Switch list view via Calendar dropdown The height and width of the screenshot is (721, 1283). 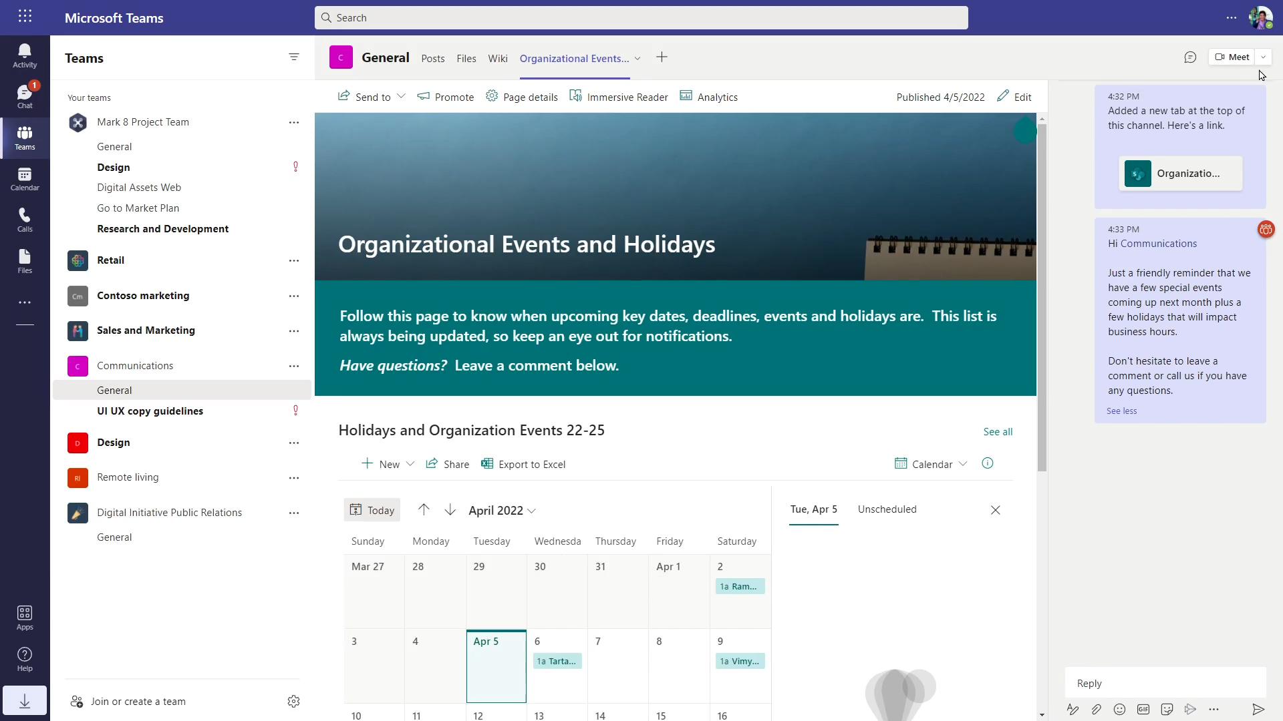click(931, 464)
